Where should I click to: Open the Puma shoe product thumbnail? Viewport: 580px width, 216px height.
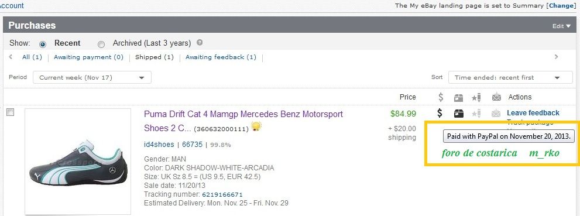point(78,161)
